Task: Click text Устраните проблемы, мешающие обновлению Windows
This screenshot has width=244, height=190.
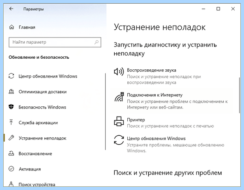Action: 176,148
